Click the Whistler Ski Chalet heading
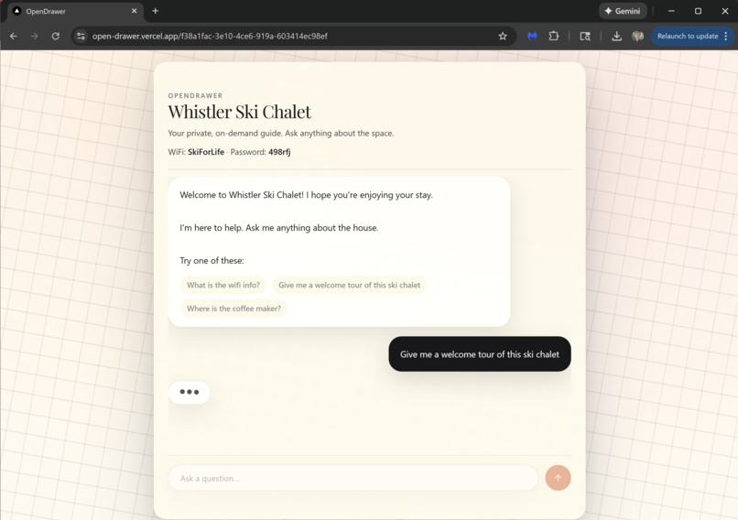738x520 pixels. (240, 112)
